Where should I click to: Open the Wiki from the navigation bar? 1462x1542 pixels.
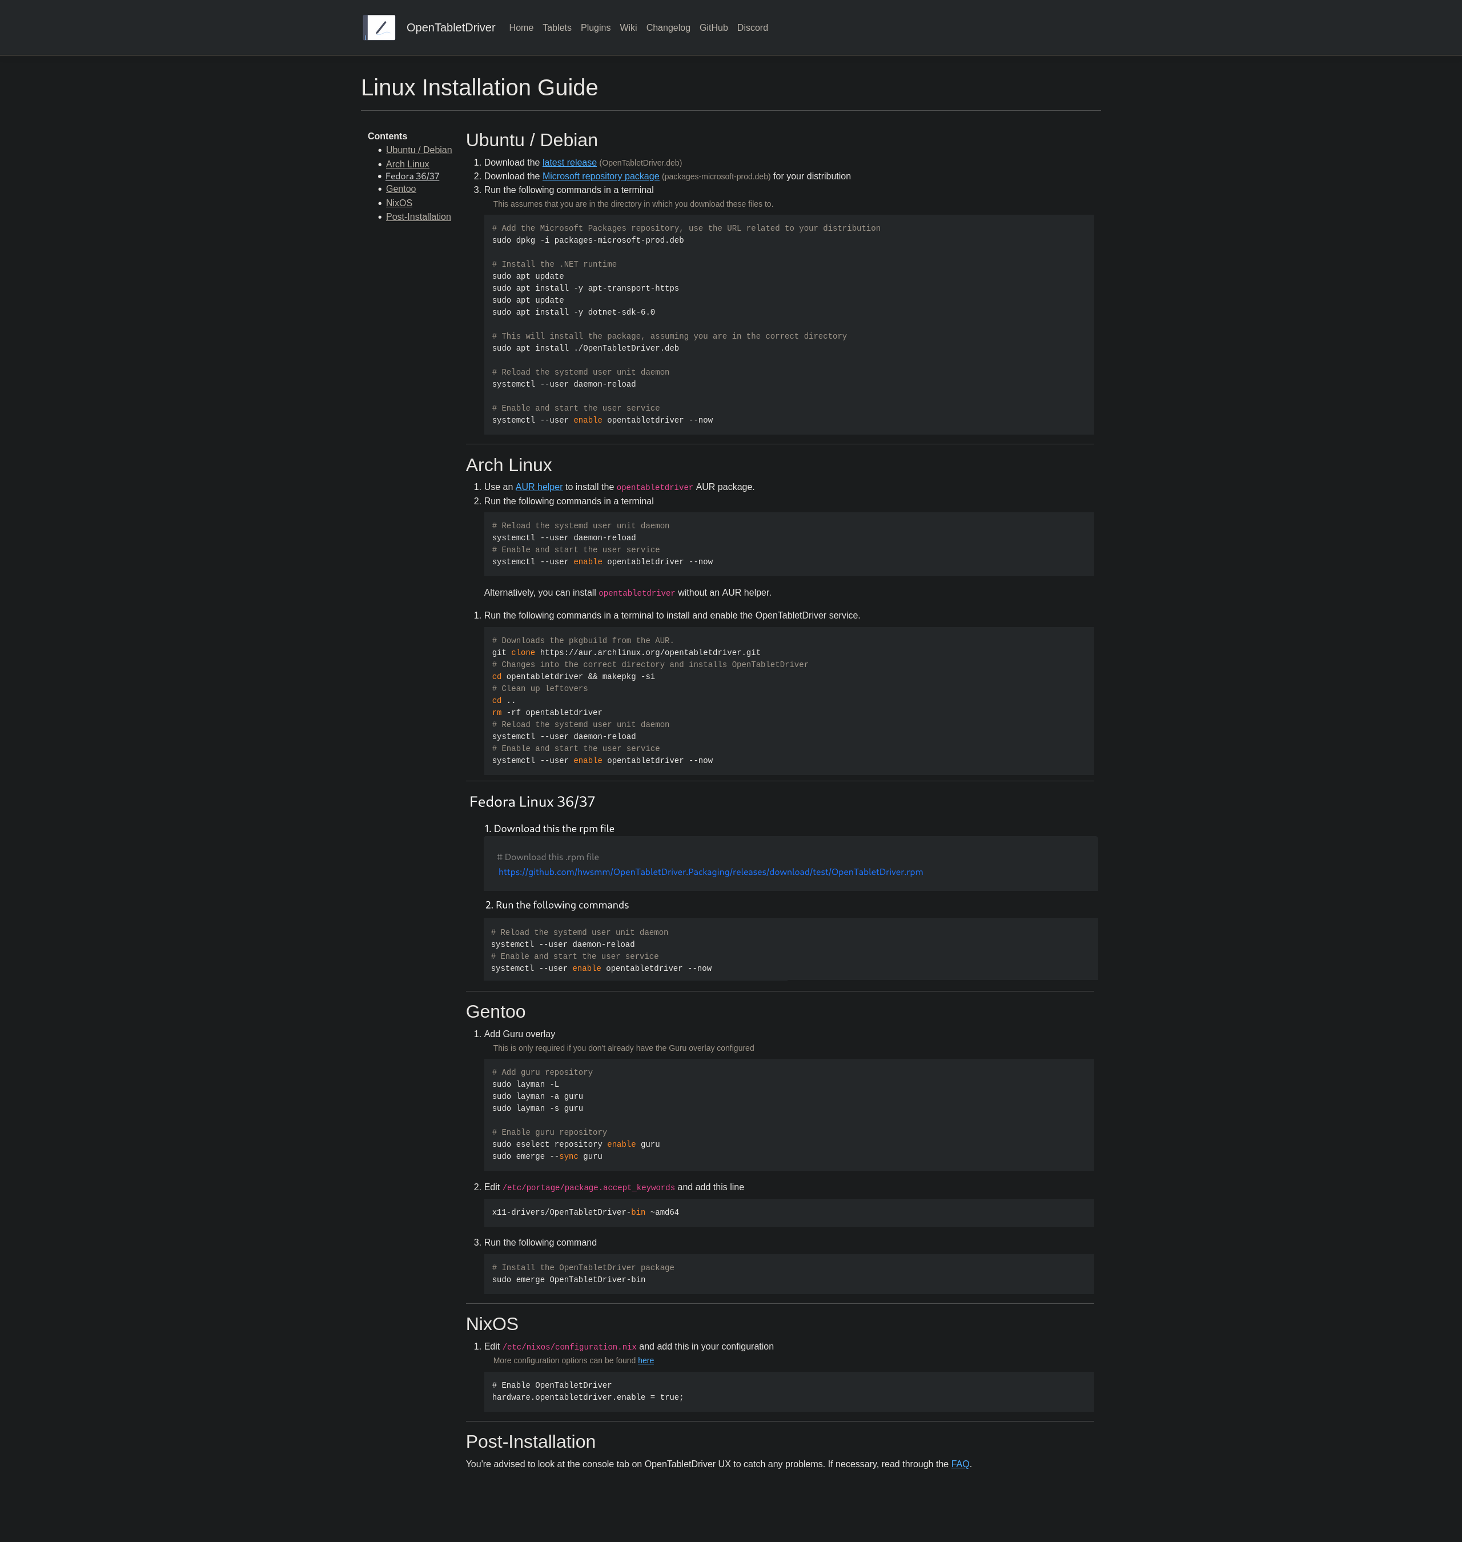point(628,27)
